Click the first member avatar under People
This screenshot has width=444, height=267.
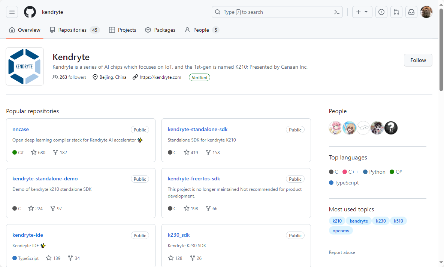point(335,128)
